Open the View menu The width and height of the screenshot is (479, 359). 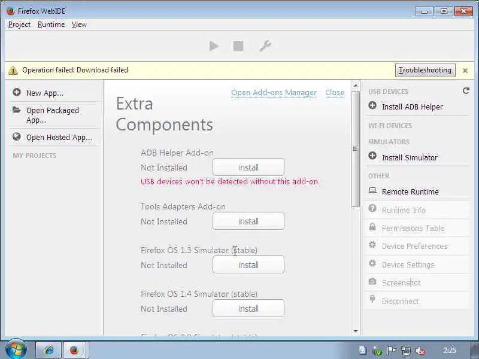click(x=79, y=25)
